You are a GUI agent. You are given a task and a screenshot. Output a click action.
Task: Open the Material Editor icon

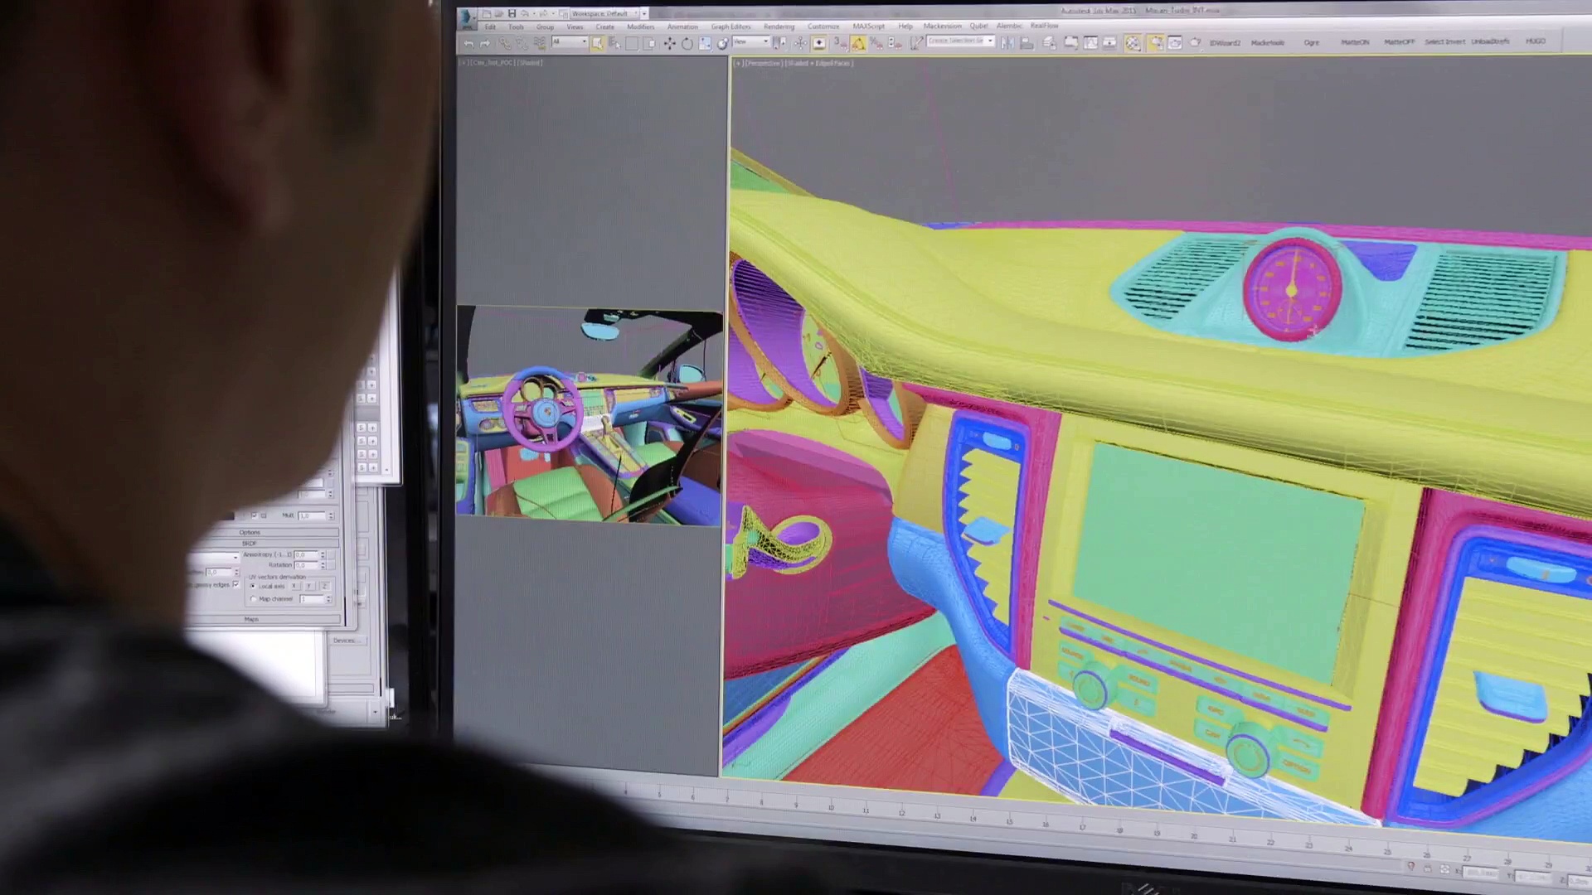click(x=1133, y=43)
